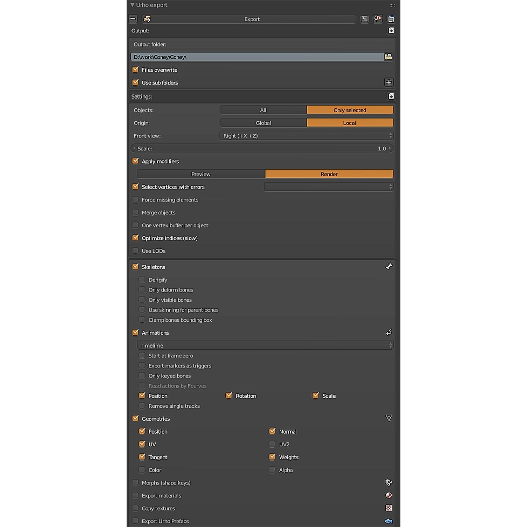This screenshot has width=527, height=527.
Task: Enable the Merge objects checkbox
Action: pyautogui.click(x=135, y=212)
